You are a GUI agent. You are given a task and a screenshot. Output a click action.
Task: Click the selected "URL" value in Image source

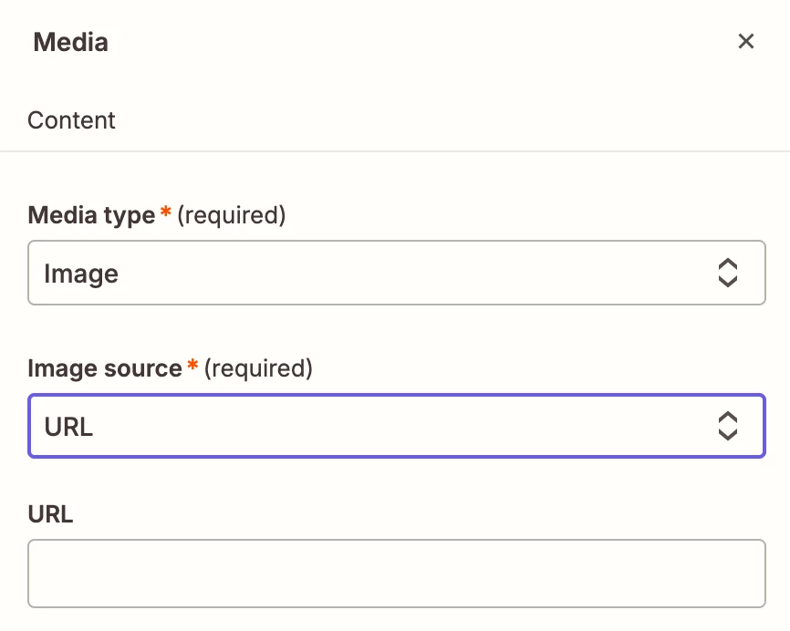click(68, 427)
